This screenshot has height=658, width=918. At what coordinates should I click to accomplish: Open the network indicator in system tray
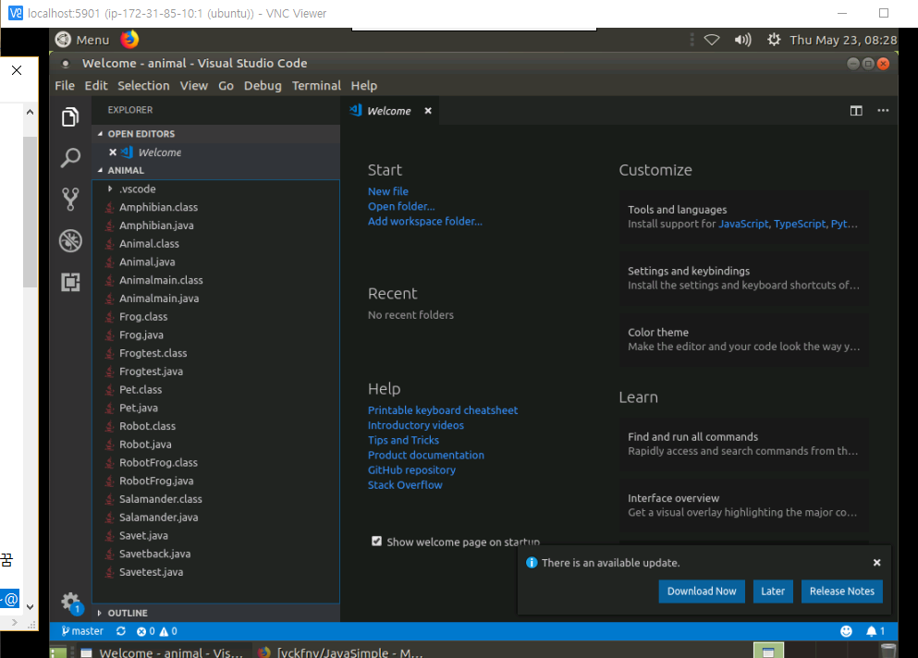coord(711,40)
